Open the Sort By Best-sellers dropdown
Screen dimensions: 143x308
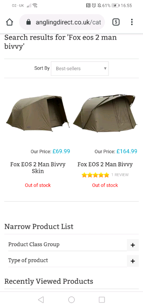[80, 69]
